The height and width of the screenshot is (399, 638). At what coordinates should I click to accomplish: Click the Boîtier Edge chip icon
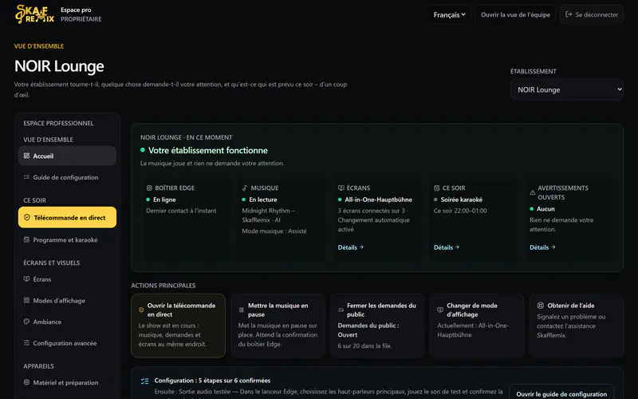pyautogui.click(x=149, y=188)
